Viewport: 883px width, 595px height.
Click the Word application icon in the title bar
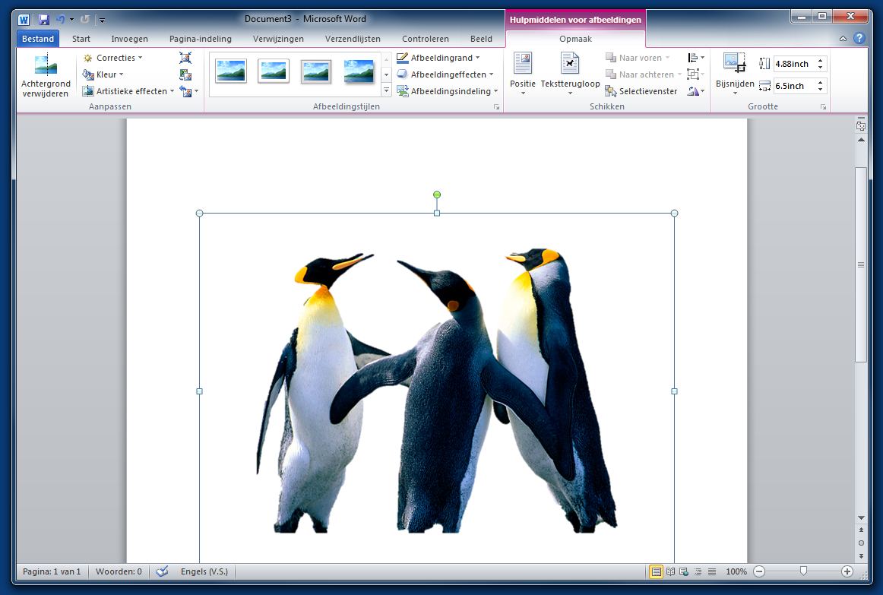24,20
